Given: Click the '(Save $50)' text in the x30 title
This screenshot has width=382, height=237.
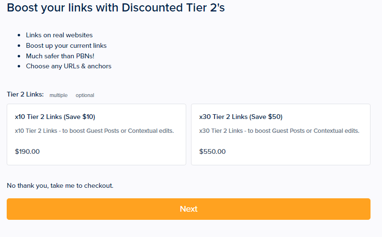Looking at the screenshot, I should (266, 117).
